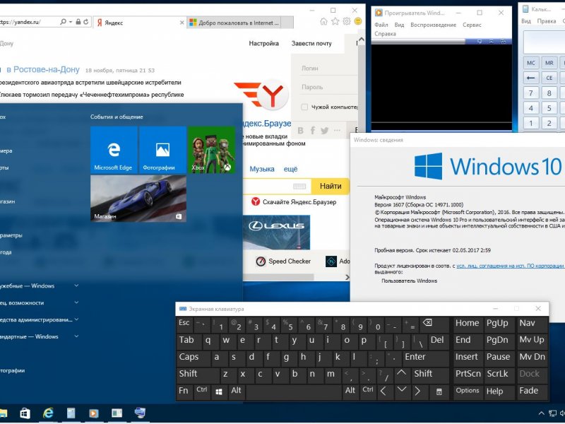Tick the Чужой компьютер checkbox
The image size is (565, 424).
[304, 107]
